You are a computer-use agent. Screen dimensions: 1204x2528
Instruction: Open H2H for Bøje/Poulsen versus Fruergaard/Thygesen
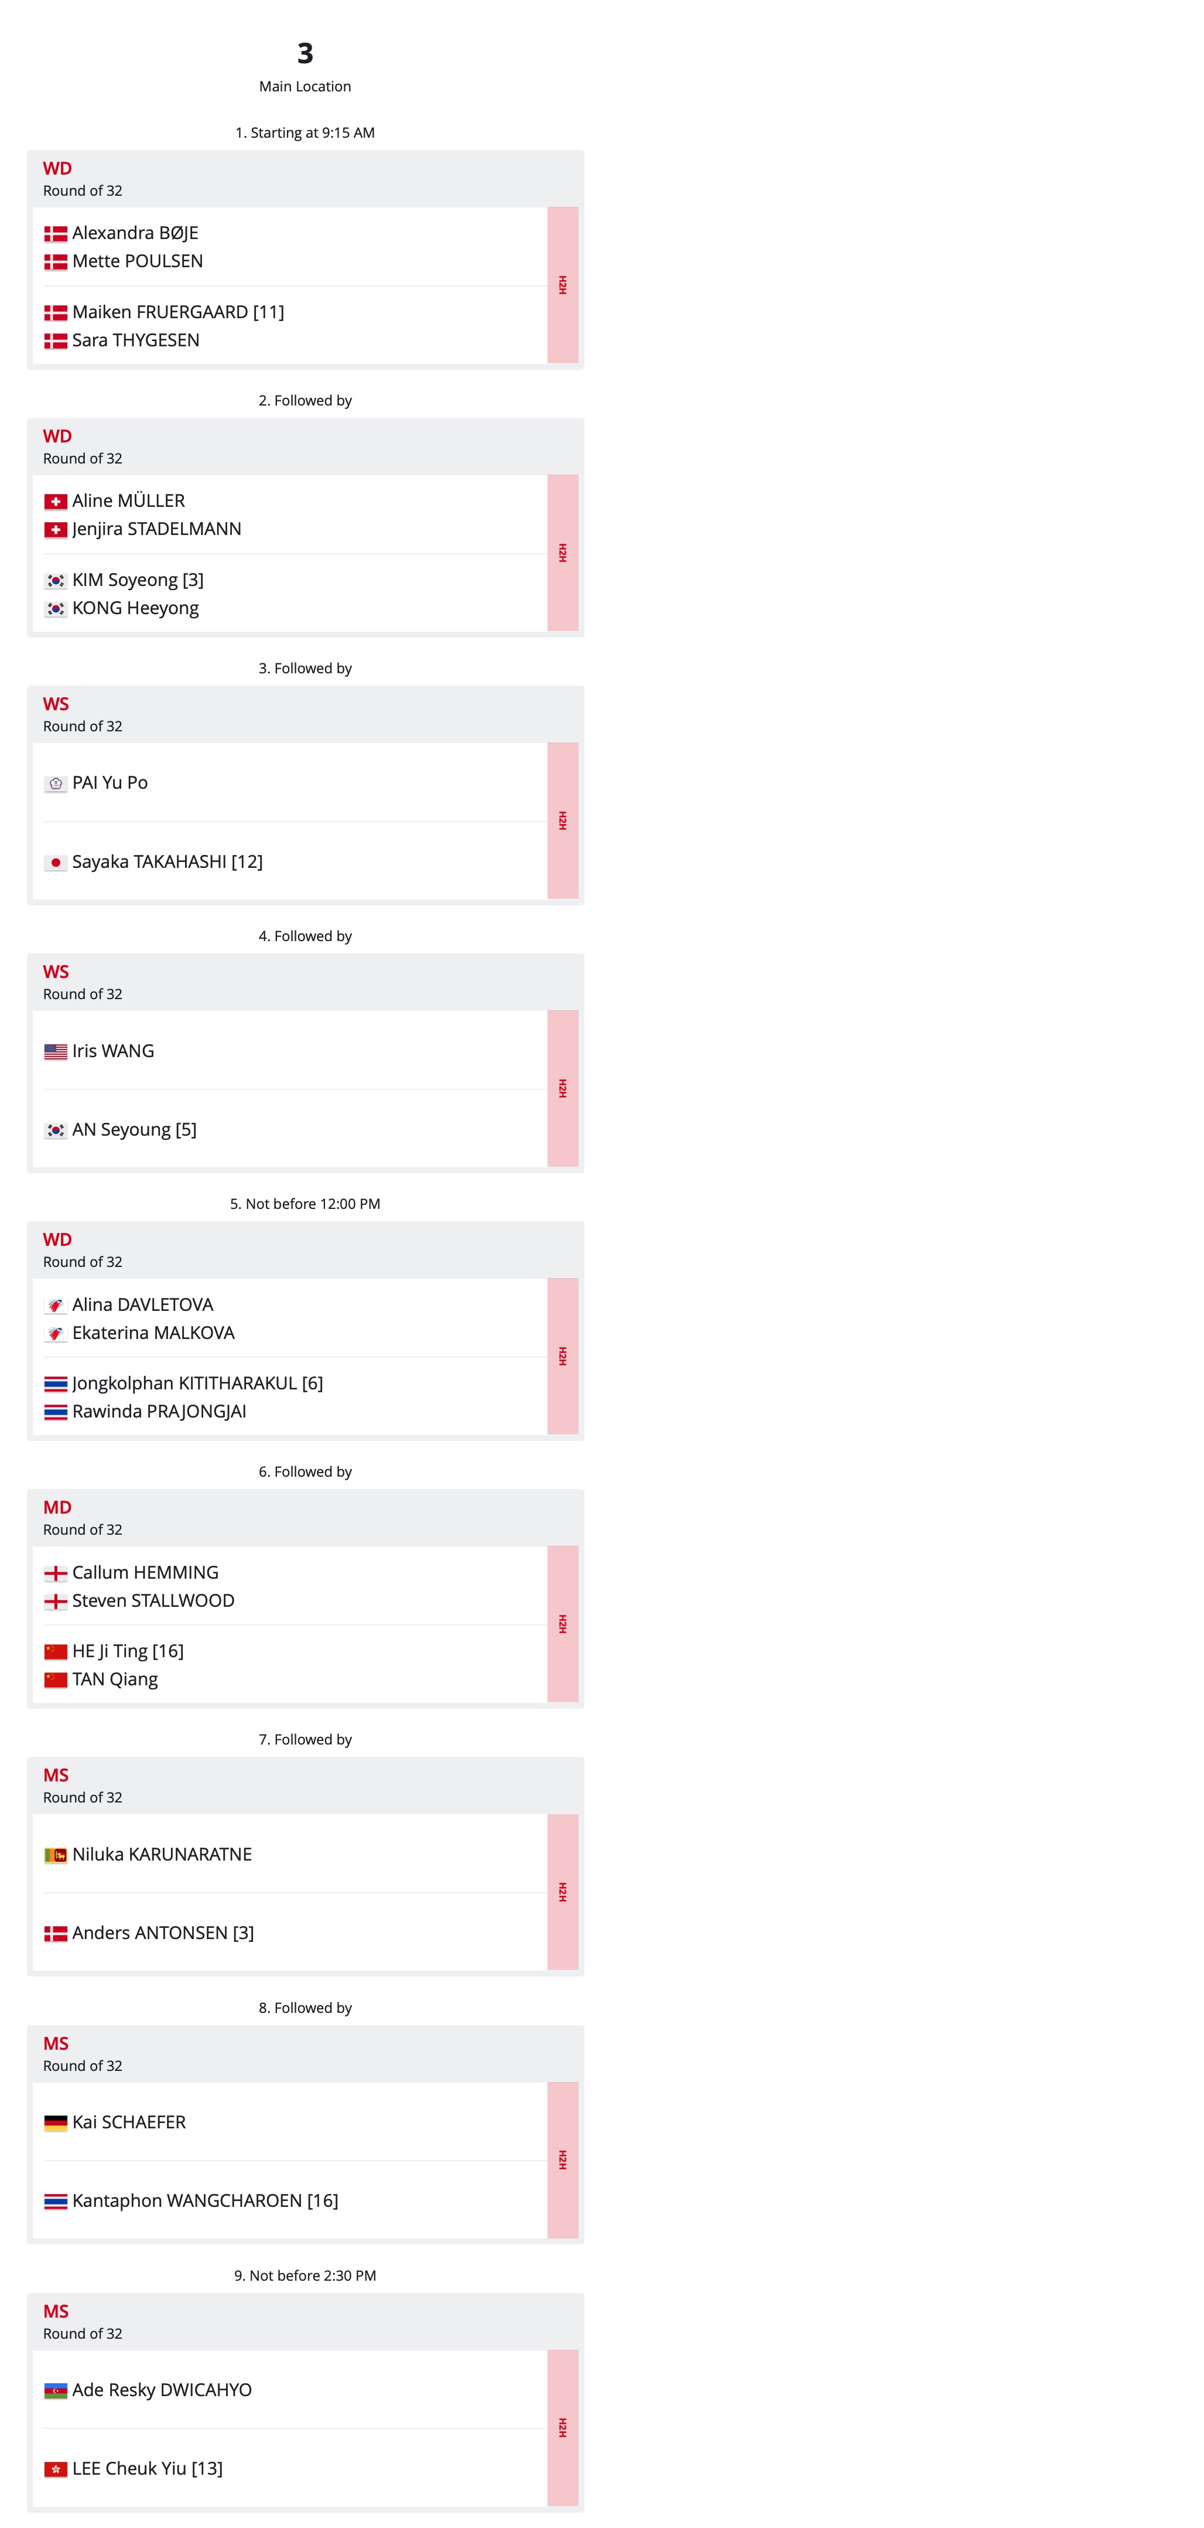(x=562, y=285)
